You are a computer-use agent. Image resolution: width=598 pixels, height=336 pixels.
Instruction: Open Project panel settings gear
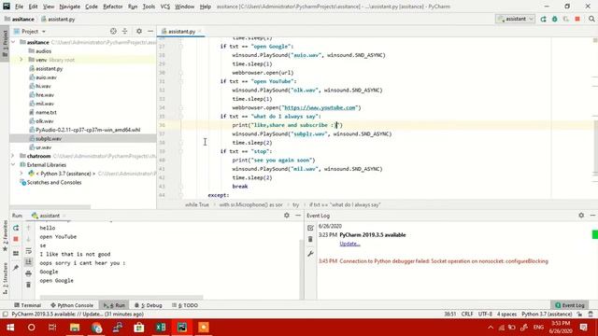[139, 31]
